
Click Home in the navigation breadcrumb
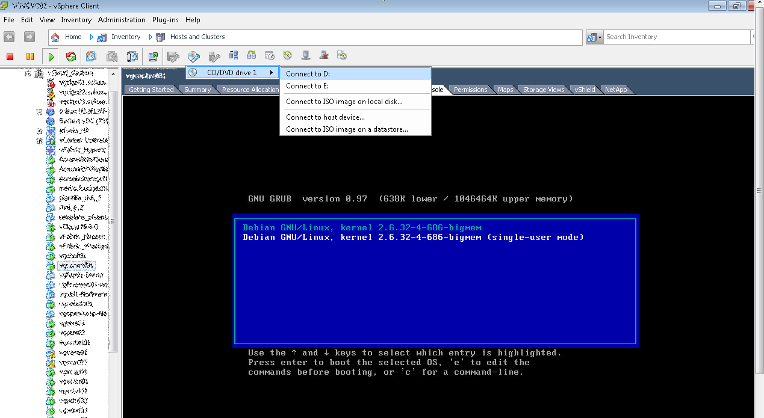(73, 37)
